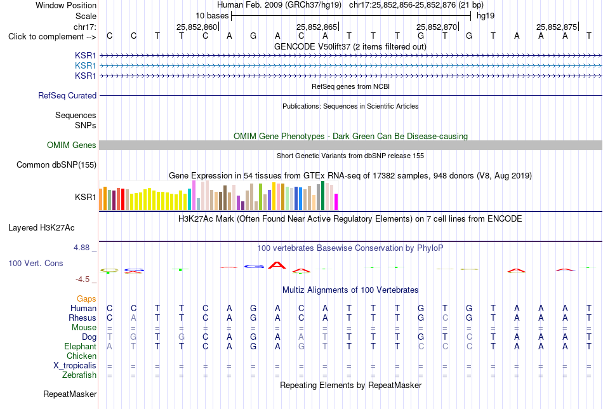
Task: Click the SNPs track label
Action: click(86, 126)
